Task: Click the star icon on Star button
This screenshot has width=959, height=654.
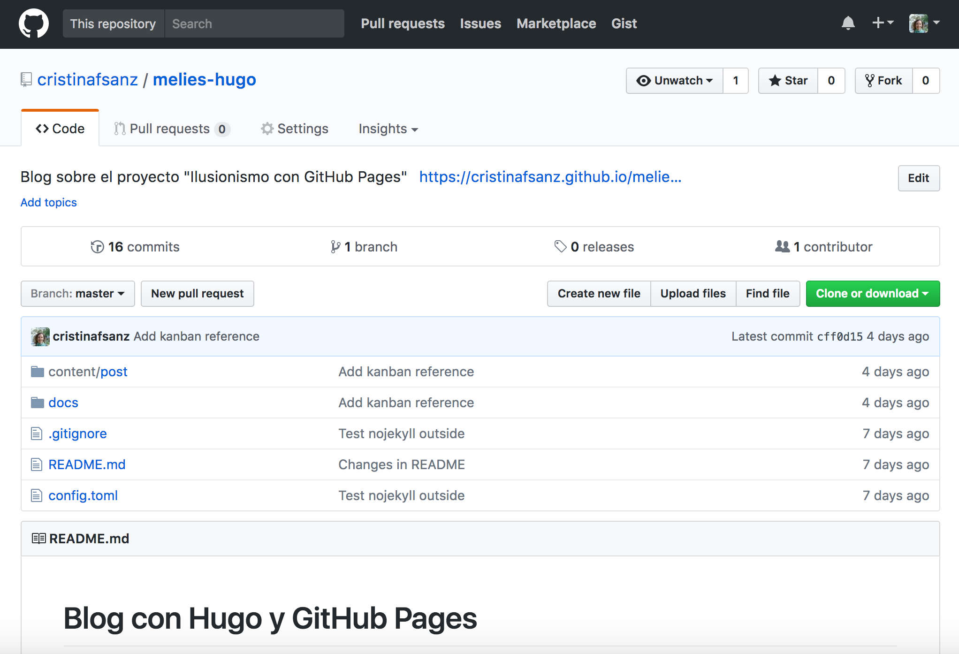Action: click(x=775, y=81)
